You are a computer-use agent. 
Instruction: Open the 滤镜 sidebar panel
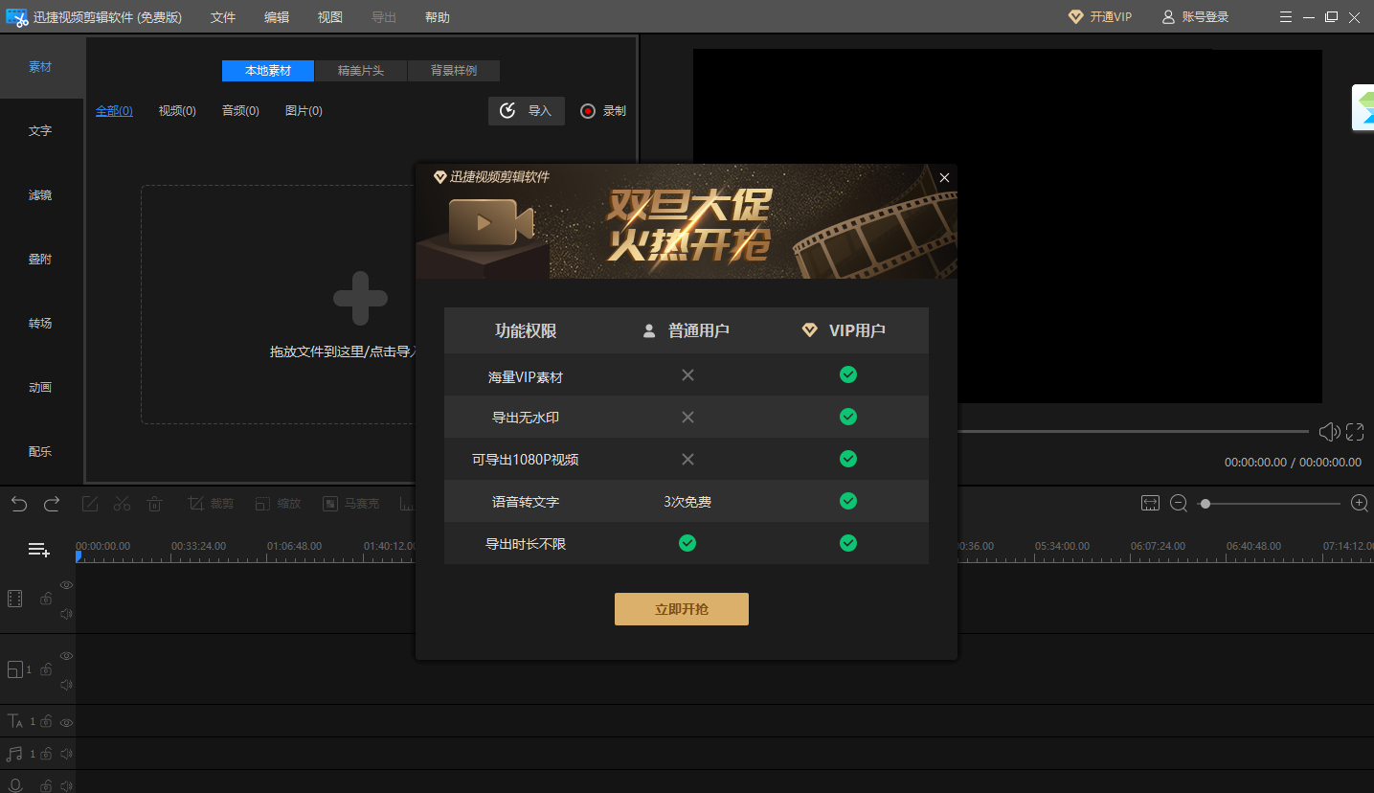click(40, 195)
